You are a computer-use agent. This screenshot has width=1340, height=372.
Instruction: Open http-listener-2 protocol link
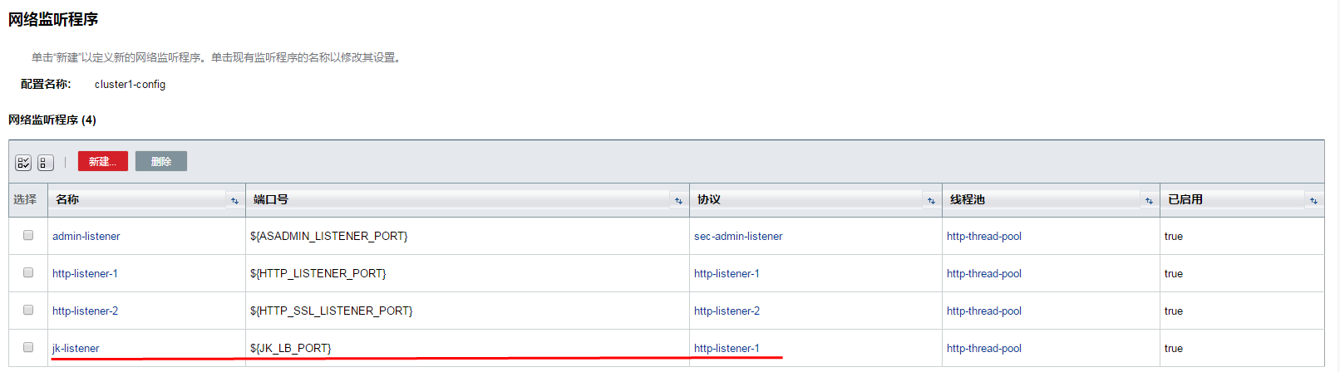pyautogui.click(x=727, y=311)
